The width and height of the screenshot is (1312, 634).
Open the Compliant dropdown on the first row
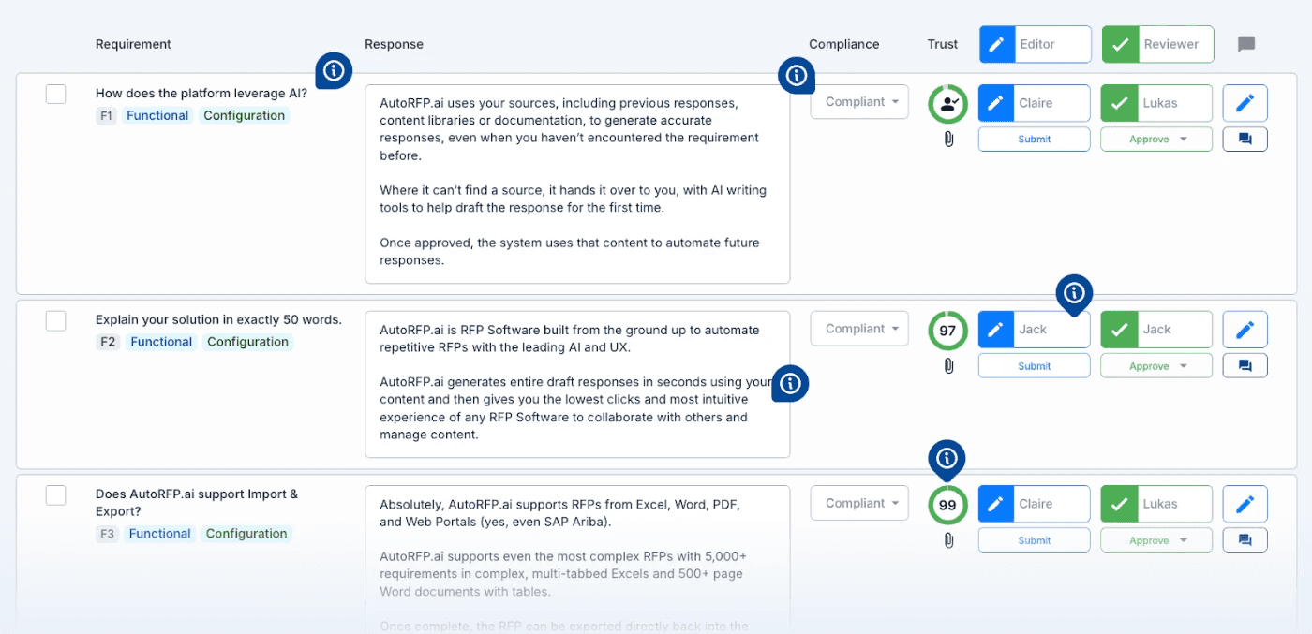pyautogui.click(x=858, y=101)
